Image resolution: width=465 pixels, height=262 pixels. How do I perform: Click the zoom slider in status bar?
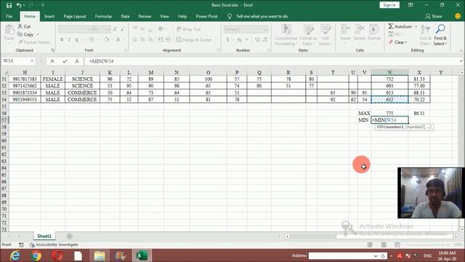click(x=428, y=245)
